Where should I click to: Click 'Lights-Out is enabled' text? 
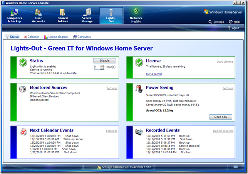click(x=43, y=67)
